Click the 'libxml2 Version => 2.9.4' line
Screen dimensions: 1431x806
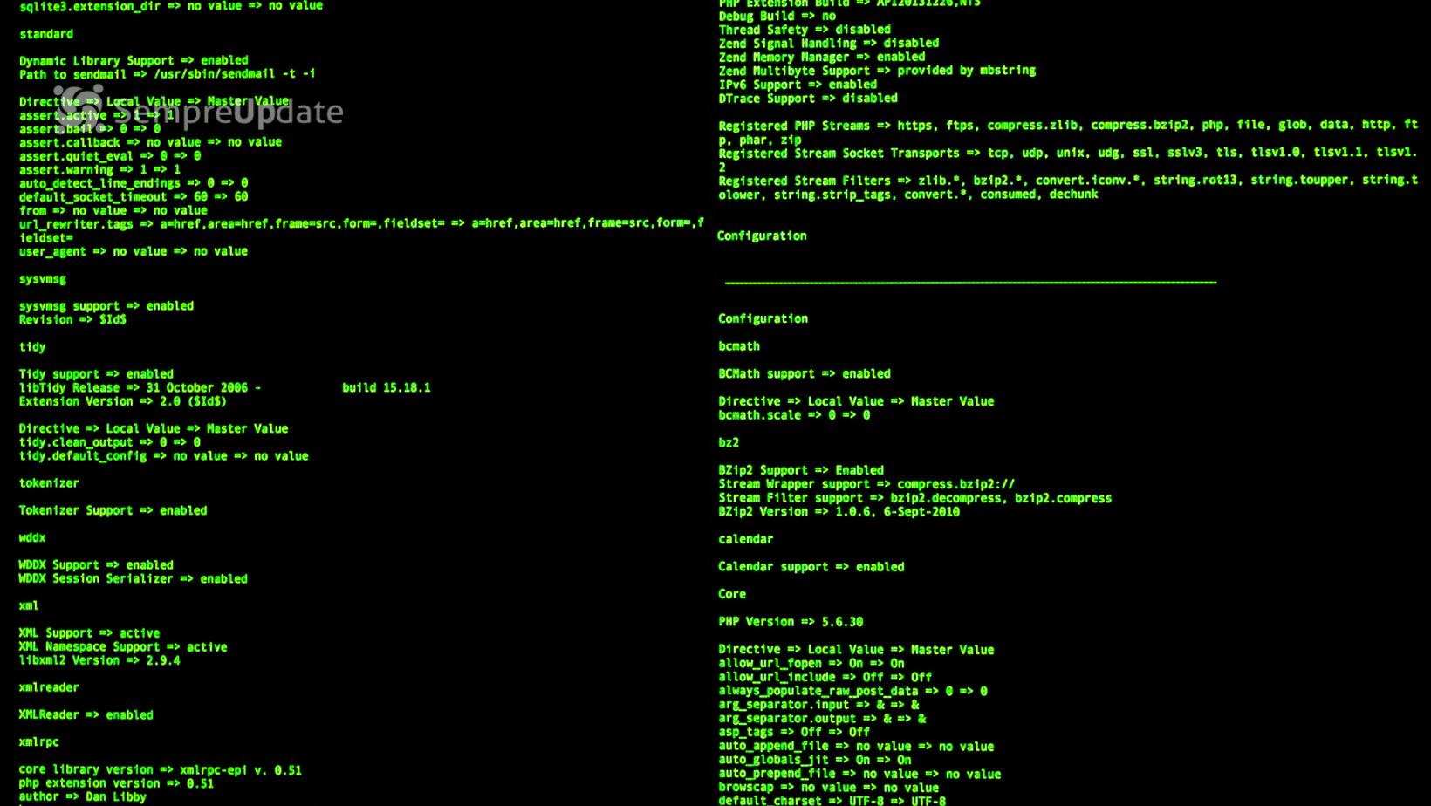[x=99, y=660]
